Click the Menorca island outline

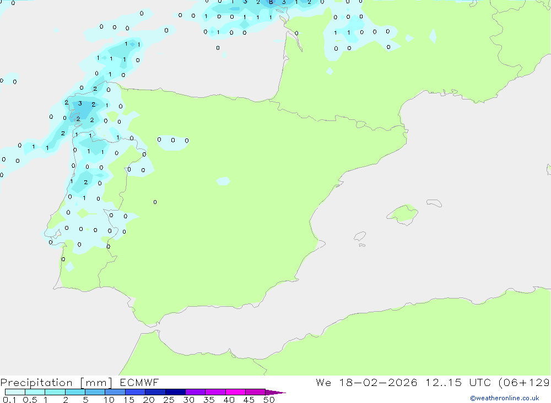pos(434,203)
